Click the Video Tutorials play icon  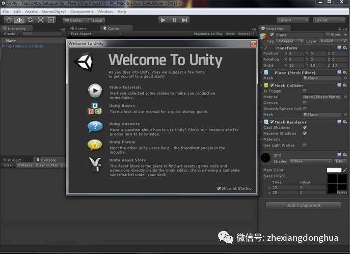[x=95, y=91]
